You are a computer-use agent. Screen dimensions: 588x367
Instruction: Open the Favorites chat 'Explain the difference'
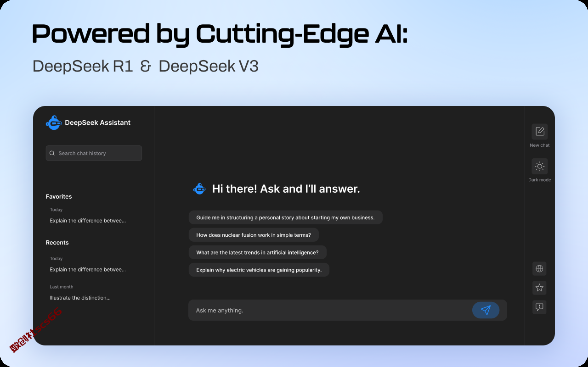[88, 221]
